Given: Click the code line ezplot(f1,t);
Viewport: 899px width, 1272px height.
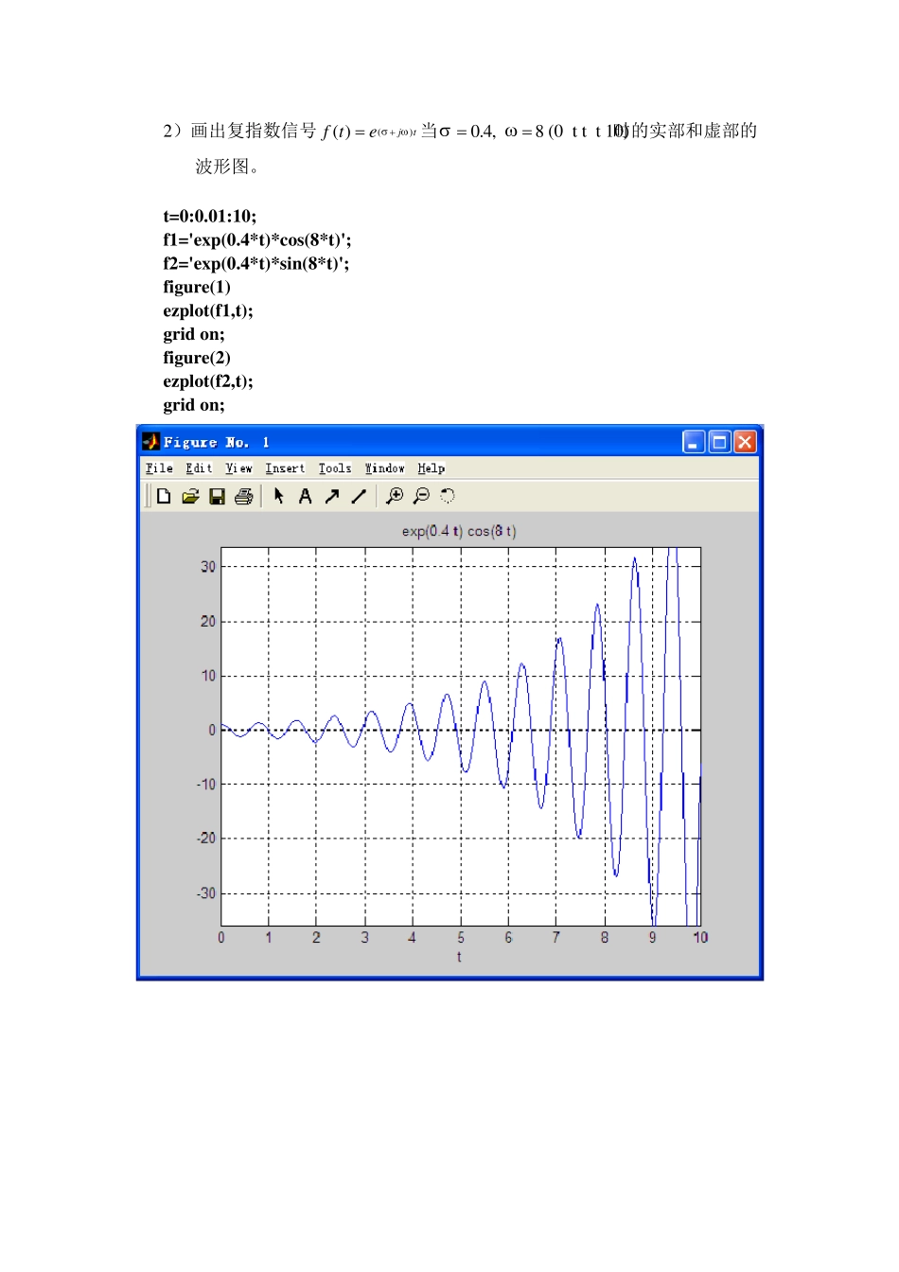Looking at the screenshot, I should tap(208, 310).
